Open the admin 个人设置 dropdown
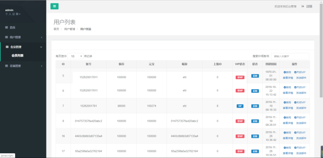Viewport: 323px width, 158px height. (x=13, y=14)
